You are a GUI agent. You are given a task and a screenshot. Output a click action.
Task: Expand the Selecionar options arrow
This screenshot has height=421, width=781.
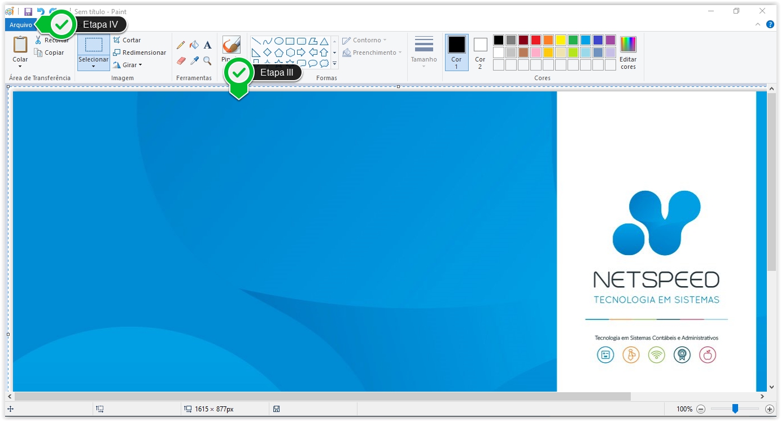94,66
